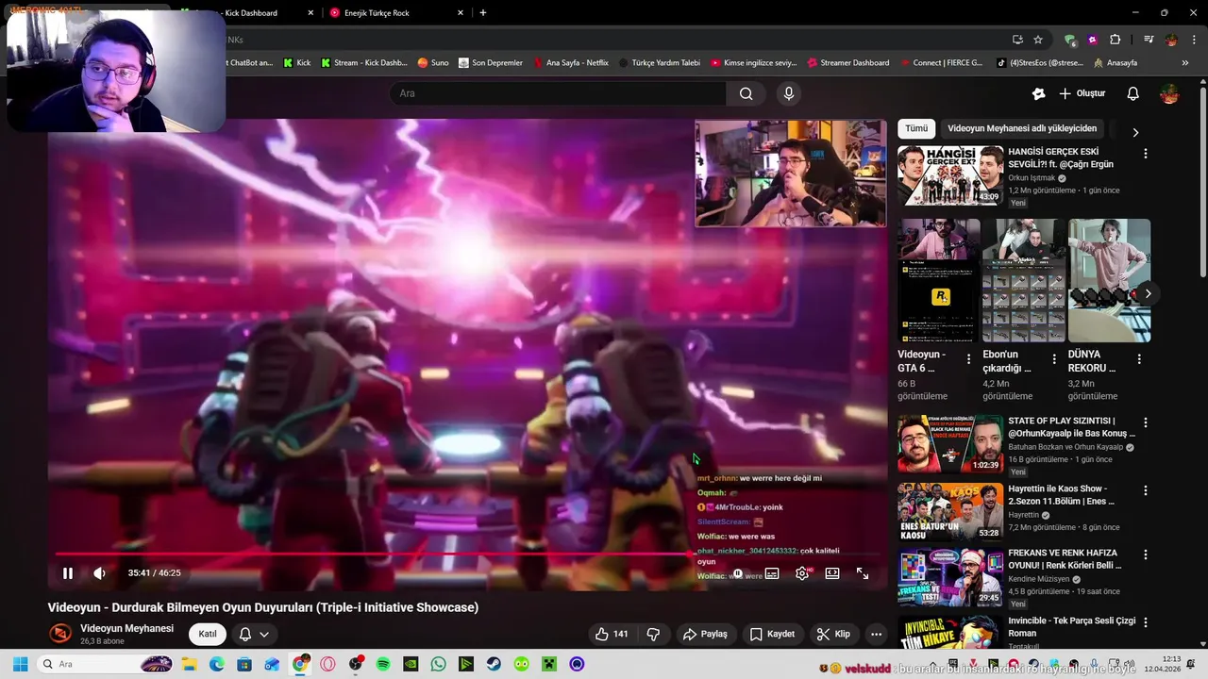Advance the shorts shelf with next arrow
1208x679 pixels.
1148,293
